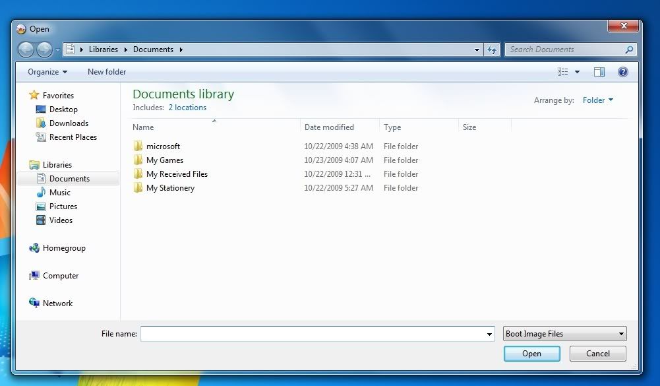This screenshot has width=660, height=386.
Task: Click the search magnifier icon
Action: point(629,49)
